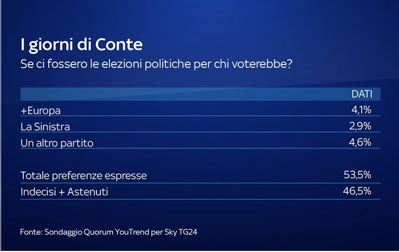Click the 53,5% total preferences value
Image resolution: width=399 pixels, height=252 pixels.
[x=357, y=175]
